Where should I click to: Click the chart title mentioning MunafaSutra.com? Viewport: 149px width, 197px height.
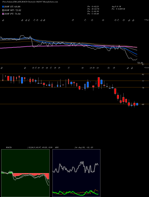[30, 2]
